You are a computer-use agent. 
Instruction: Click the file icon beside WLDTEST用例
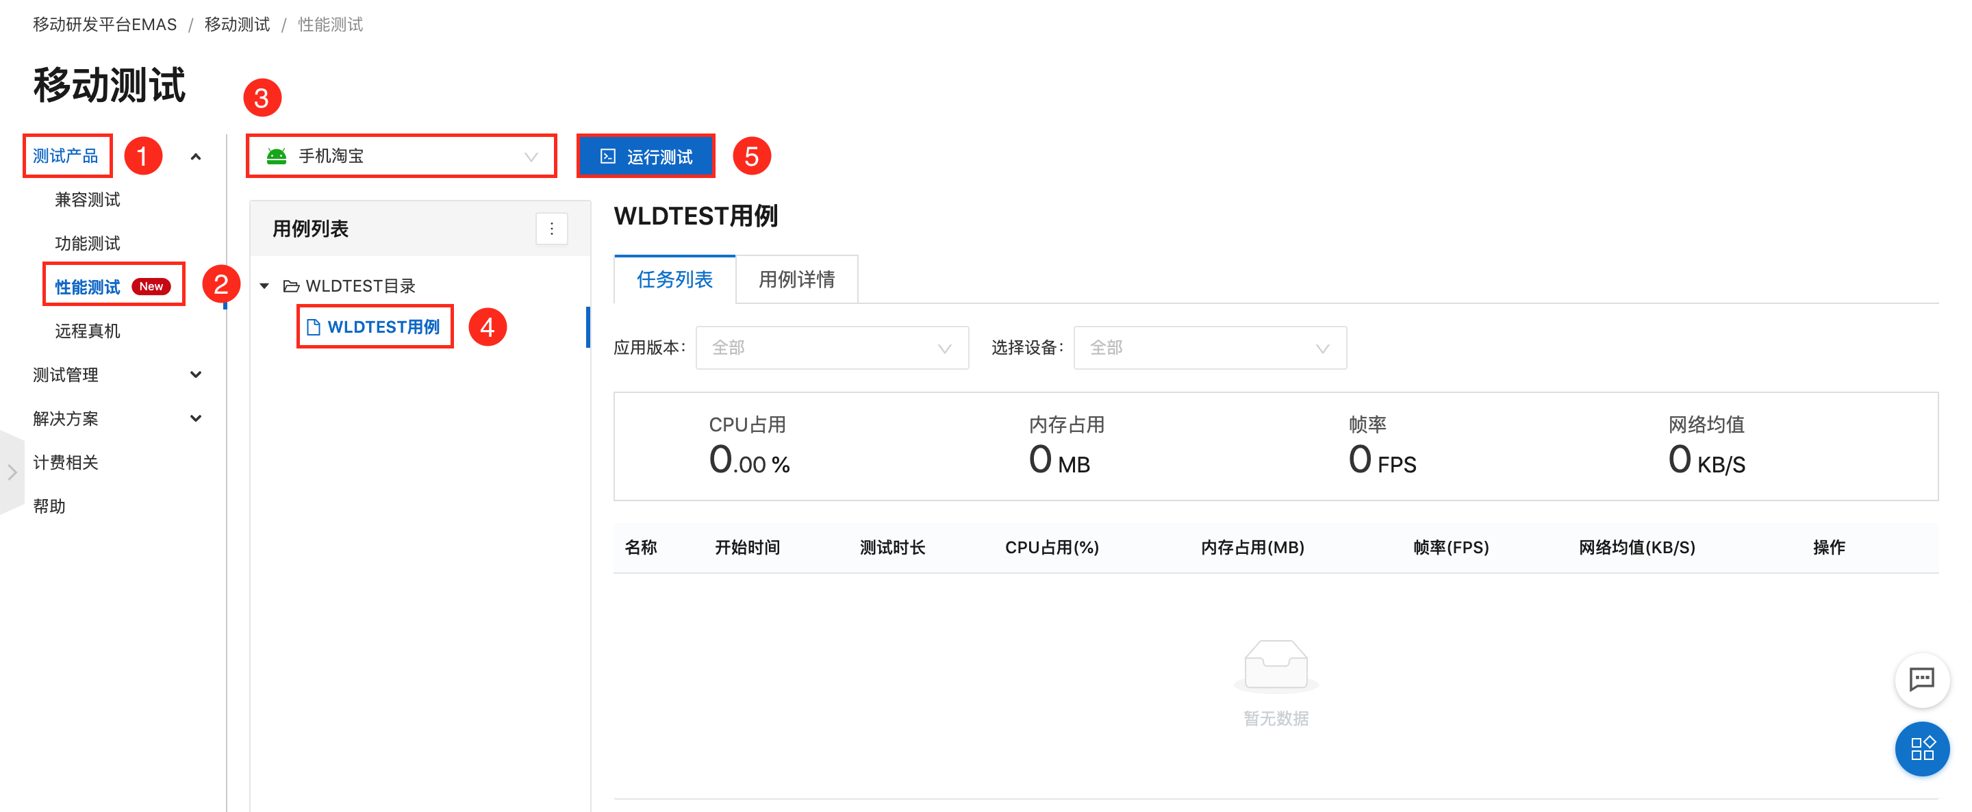(x=313, y=327)
